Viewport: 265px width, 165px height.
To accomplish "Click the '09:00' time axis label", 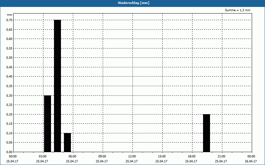I will [x=102, y=156].
